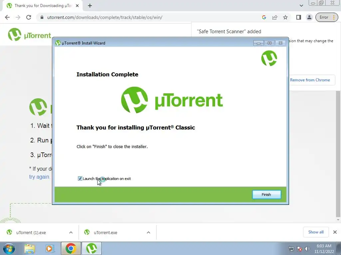Click the page vertical scrollbar

tap(338, 154)
